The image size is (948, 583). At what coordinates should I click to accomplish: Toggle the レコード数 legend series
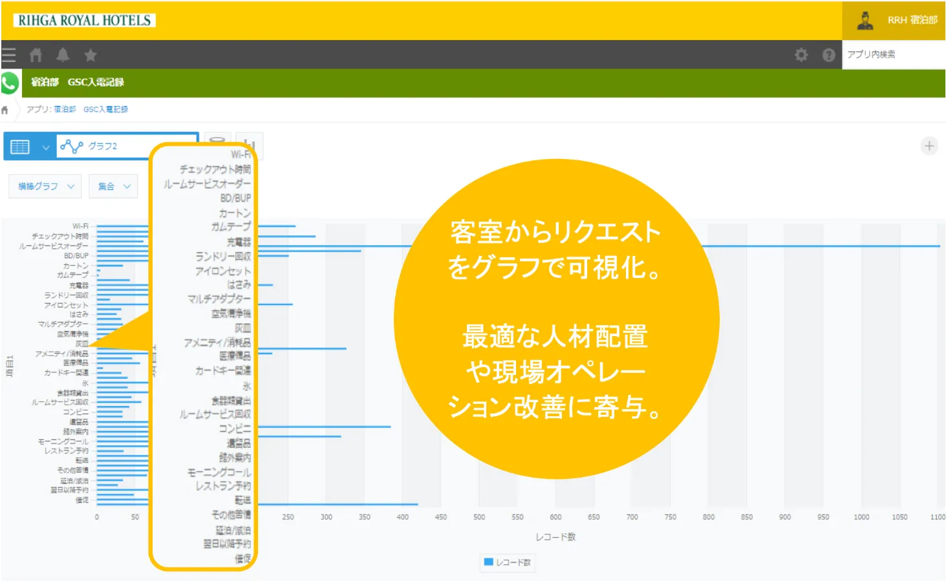508,562
